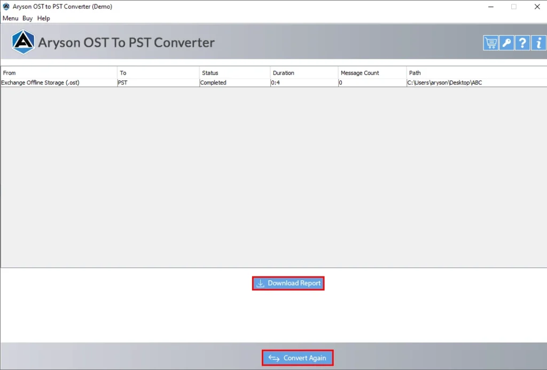The width and height of the screenshot is (547, 370).
Task: Open the Menu menu
Action: pyautogui.click(x=11, y=18)
